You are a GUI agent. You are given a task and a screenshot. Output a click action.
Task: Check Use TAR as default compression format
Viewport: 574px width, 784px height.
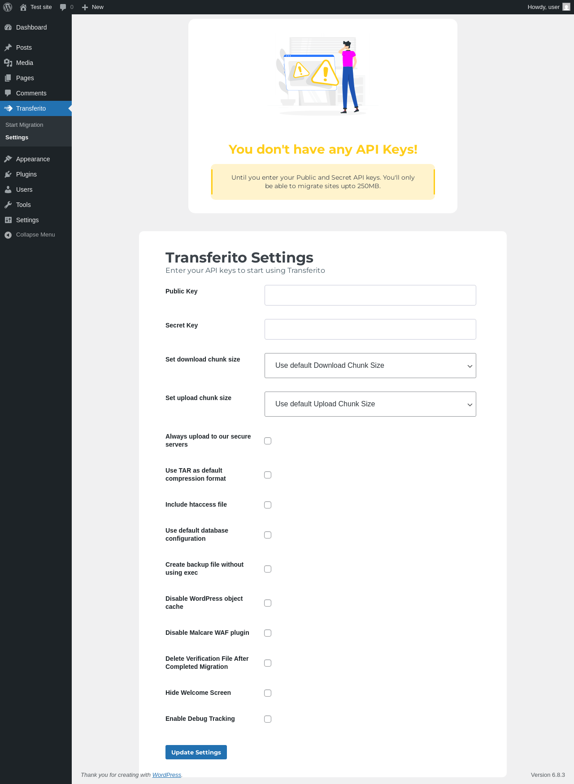tap(268, 475)
